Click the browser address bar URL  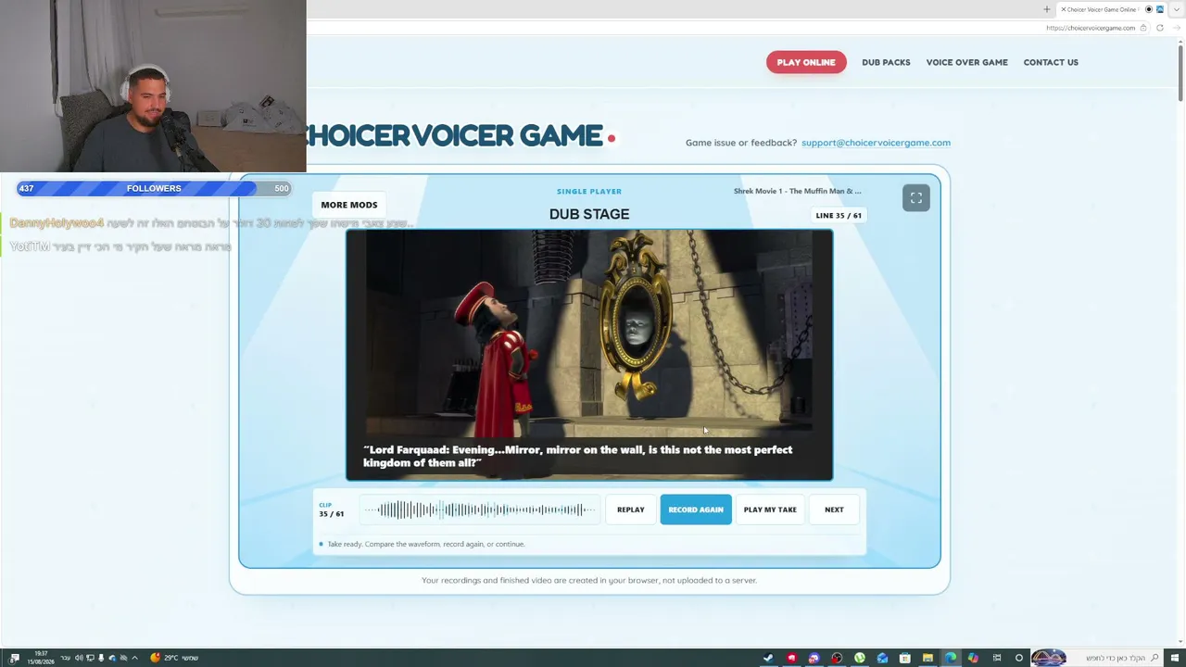(1090, 28)
